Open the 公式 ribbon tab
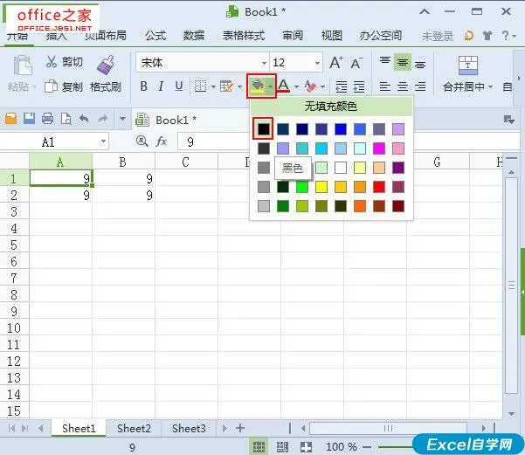525x455 pixels. pyautogui.click(x=155, y=36)
